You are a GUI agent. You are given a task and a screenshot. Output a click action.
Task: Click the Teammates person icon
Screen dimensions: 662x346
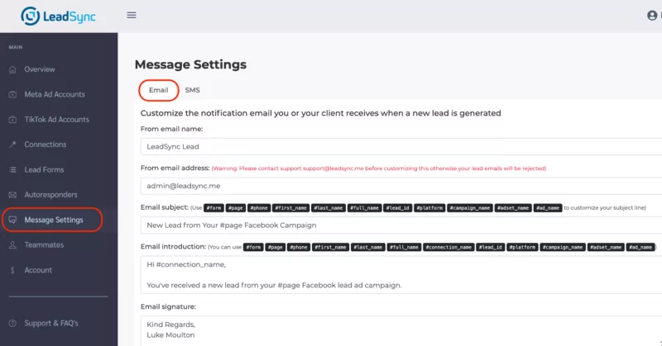pos(12,245)
